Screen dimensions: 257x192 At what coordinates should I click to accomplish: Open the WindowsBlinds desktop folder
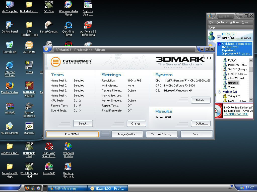10,149
